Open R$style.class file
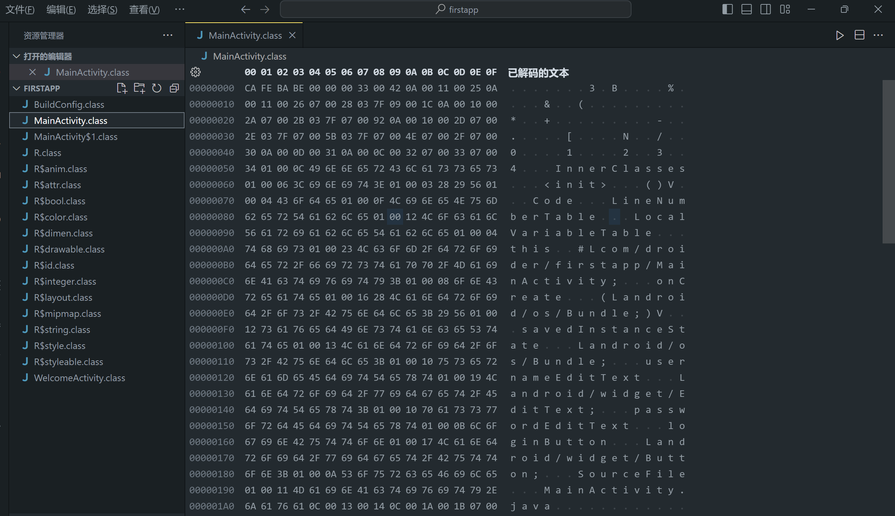 (97, 346)
